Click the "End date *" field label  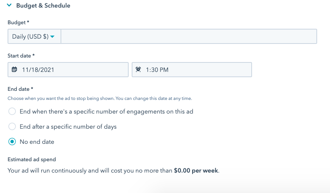(x=20, y=89)
